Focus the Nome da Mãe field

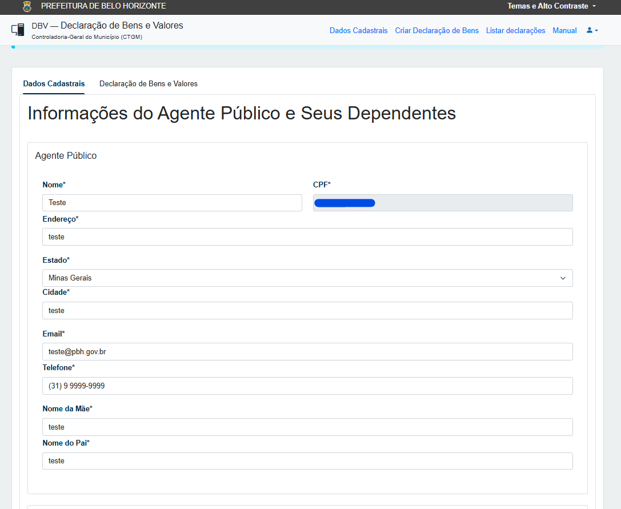(x=307, y=427)
